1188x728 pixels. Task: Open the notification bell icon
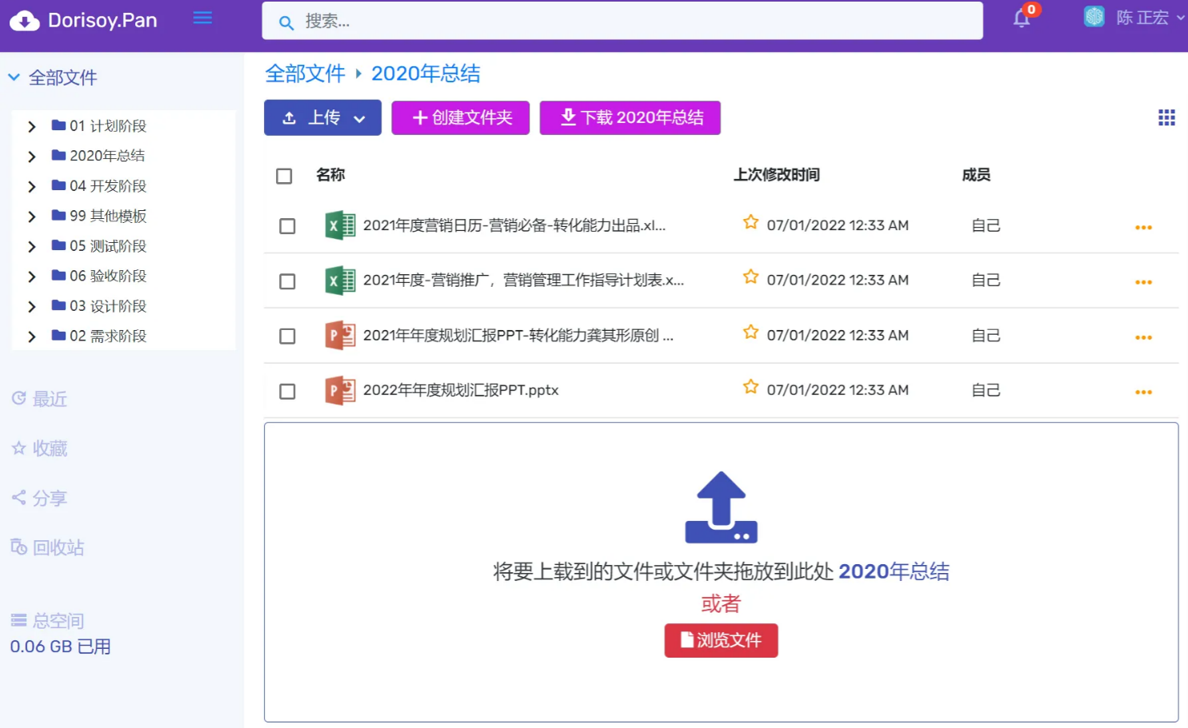(1022, 18)
